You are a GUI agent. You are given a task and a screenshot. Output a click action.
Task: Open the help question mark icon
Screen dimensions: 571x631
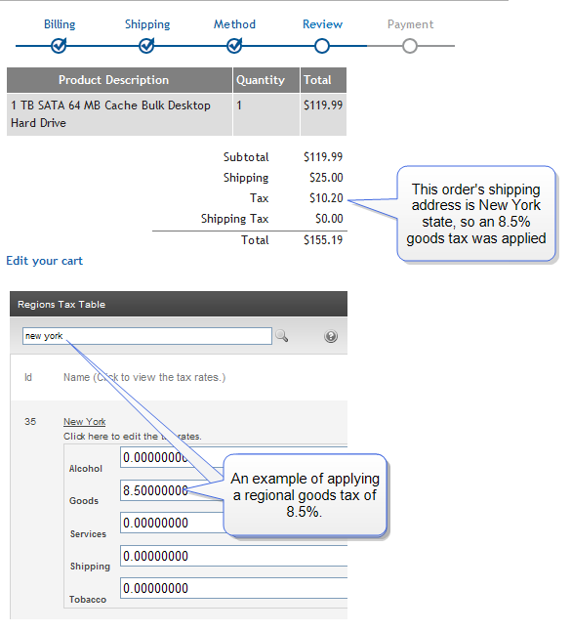[x=331, y=336]
